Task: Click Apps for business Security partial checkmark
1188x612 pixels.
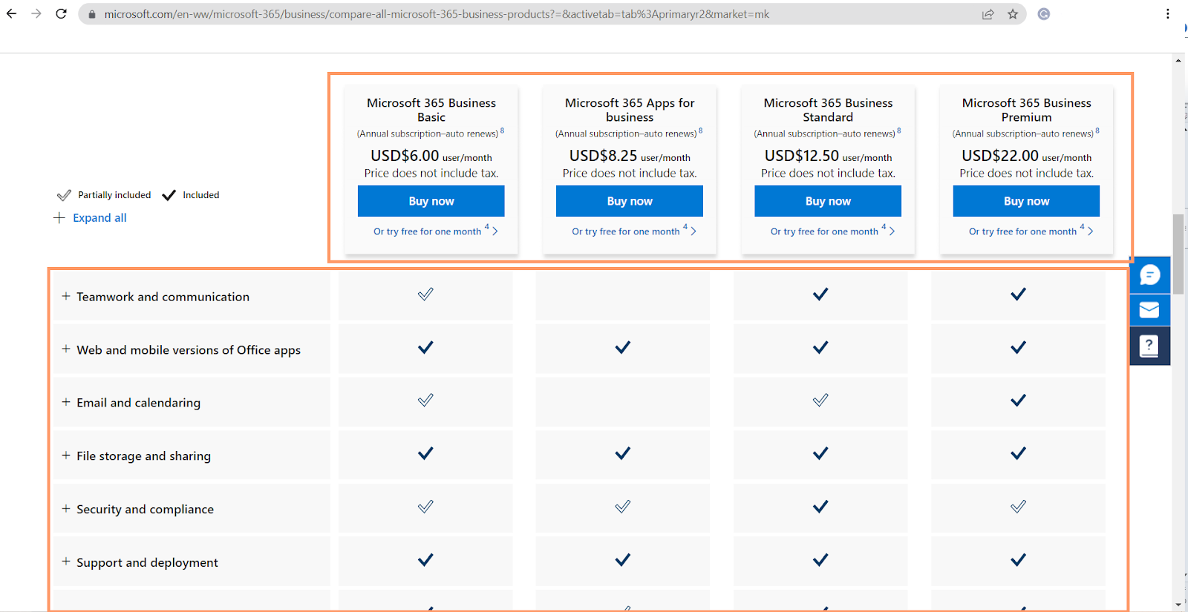Action: click(x=623, y=507)
